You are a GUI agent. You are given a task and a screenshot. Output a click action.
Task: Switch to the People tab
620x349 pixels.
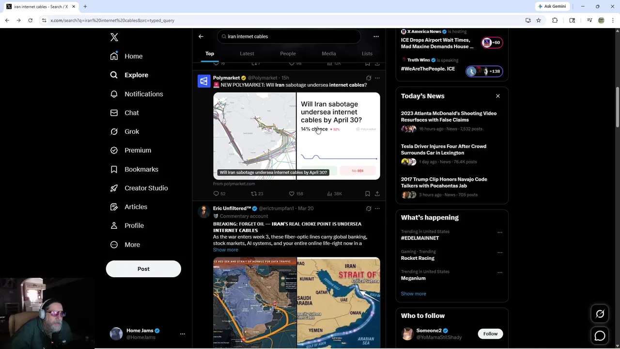[288, 54]
